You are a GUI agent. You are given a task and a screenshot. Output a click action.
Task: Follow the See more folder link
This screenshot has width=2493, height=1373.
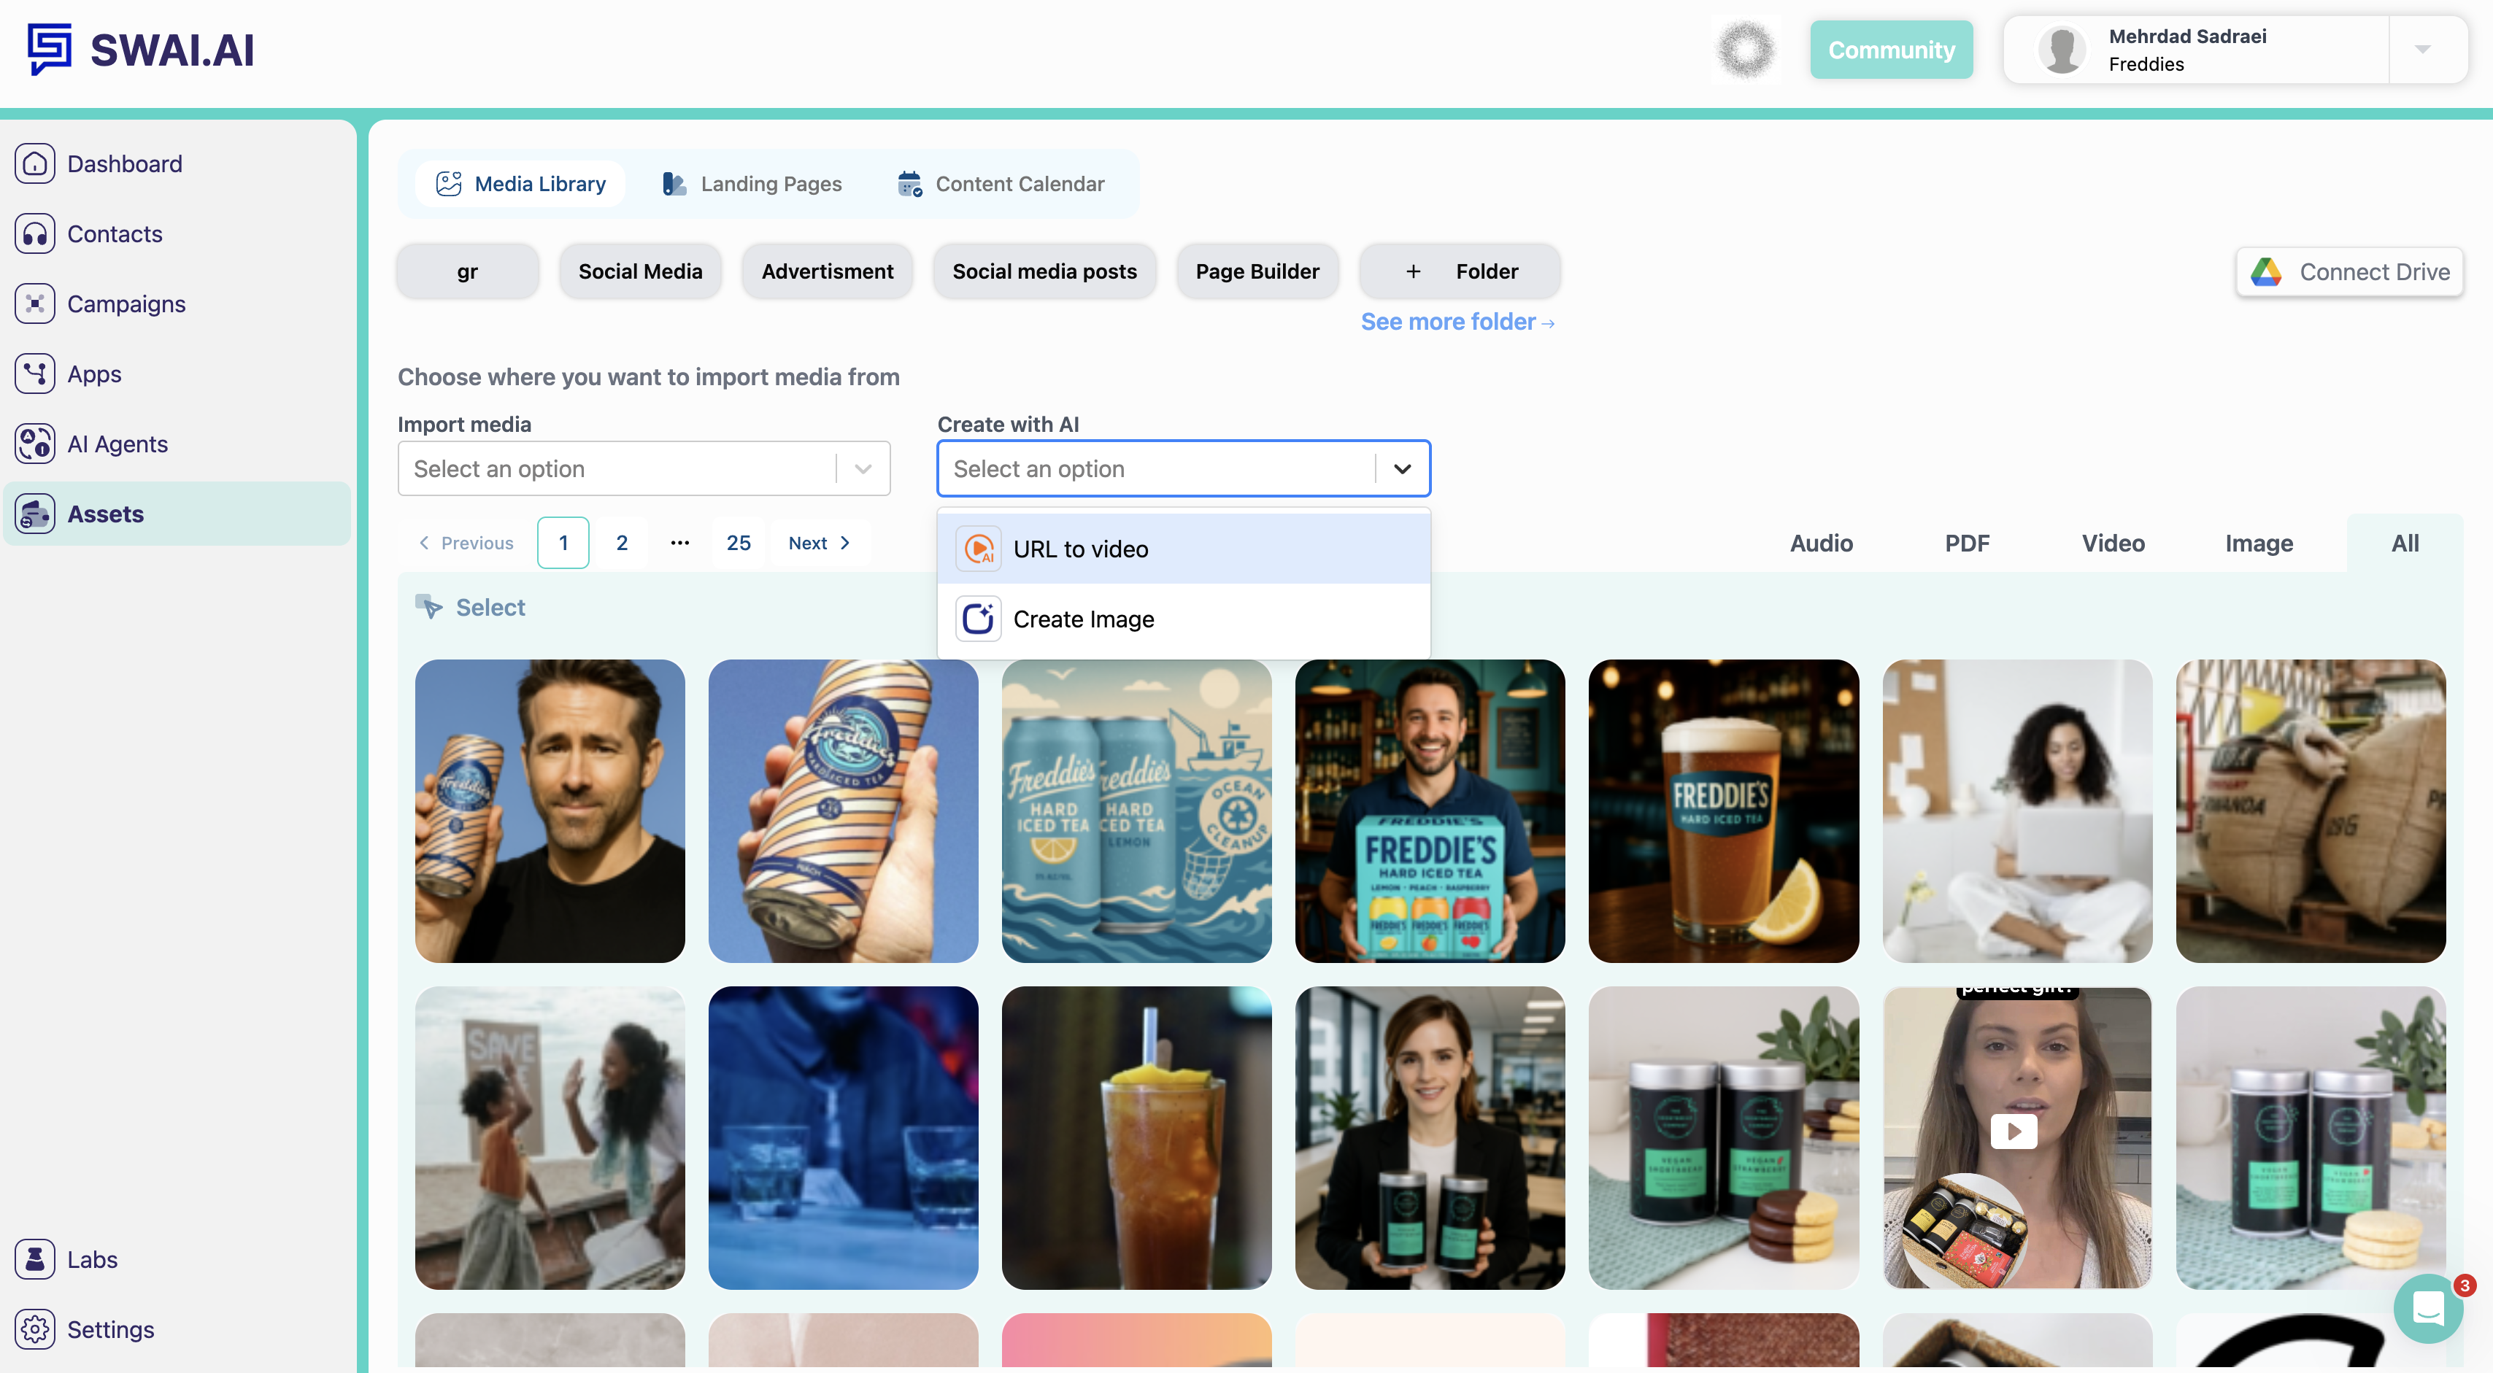tap(1457, 322)
